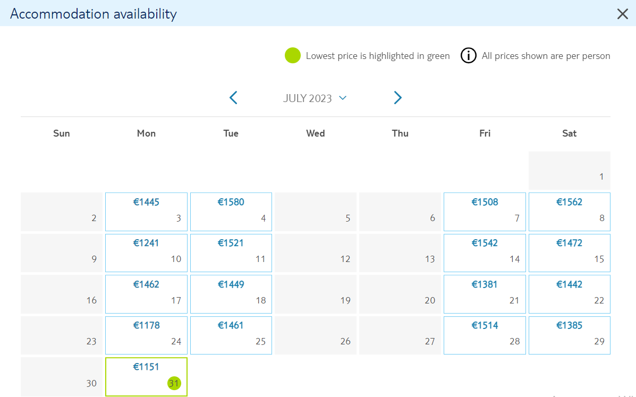This screenshot has width=636, height=397.
Task: Advance to next month with right arrow
Action: tap(397, 98)
